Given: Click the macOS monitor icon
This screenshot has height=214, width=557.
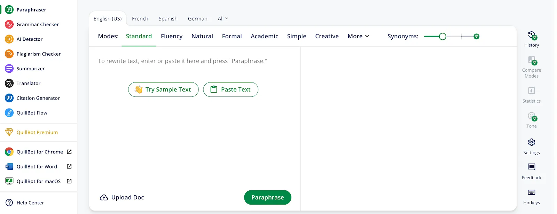Looking at the screenshot, I should pos(9,181).
